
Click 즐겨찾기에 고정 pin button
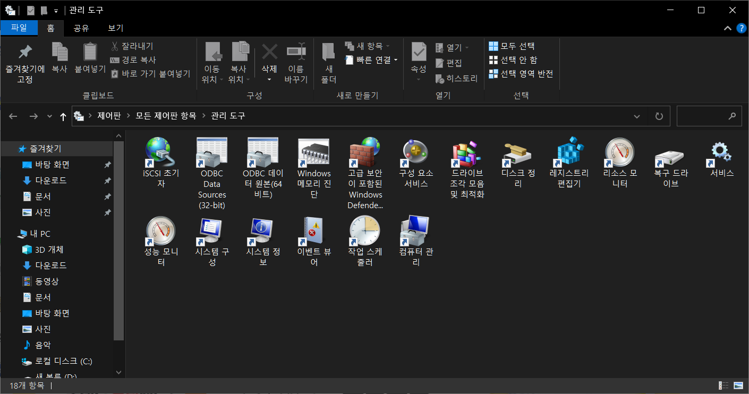pos(25,63)
